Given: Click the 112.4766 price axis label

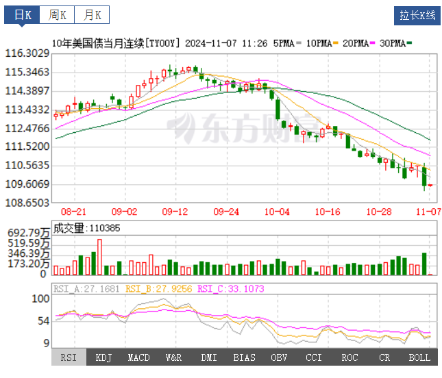Looking at the screenshot, I should point(27,129).
